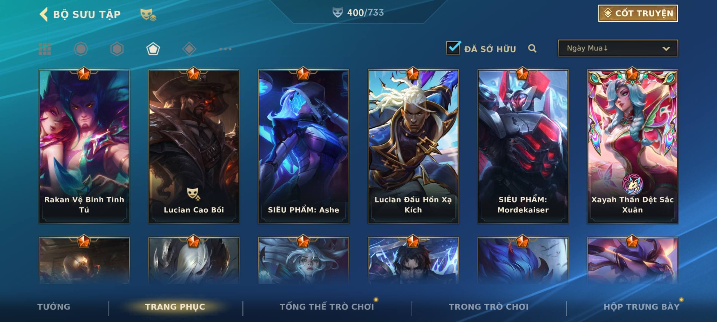Screen dimensions: 717x322
Task: Click the CỐT TRUYỆN button
Action: click(638, 13)
